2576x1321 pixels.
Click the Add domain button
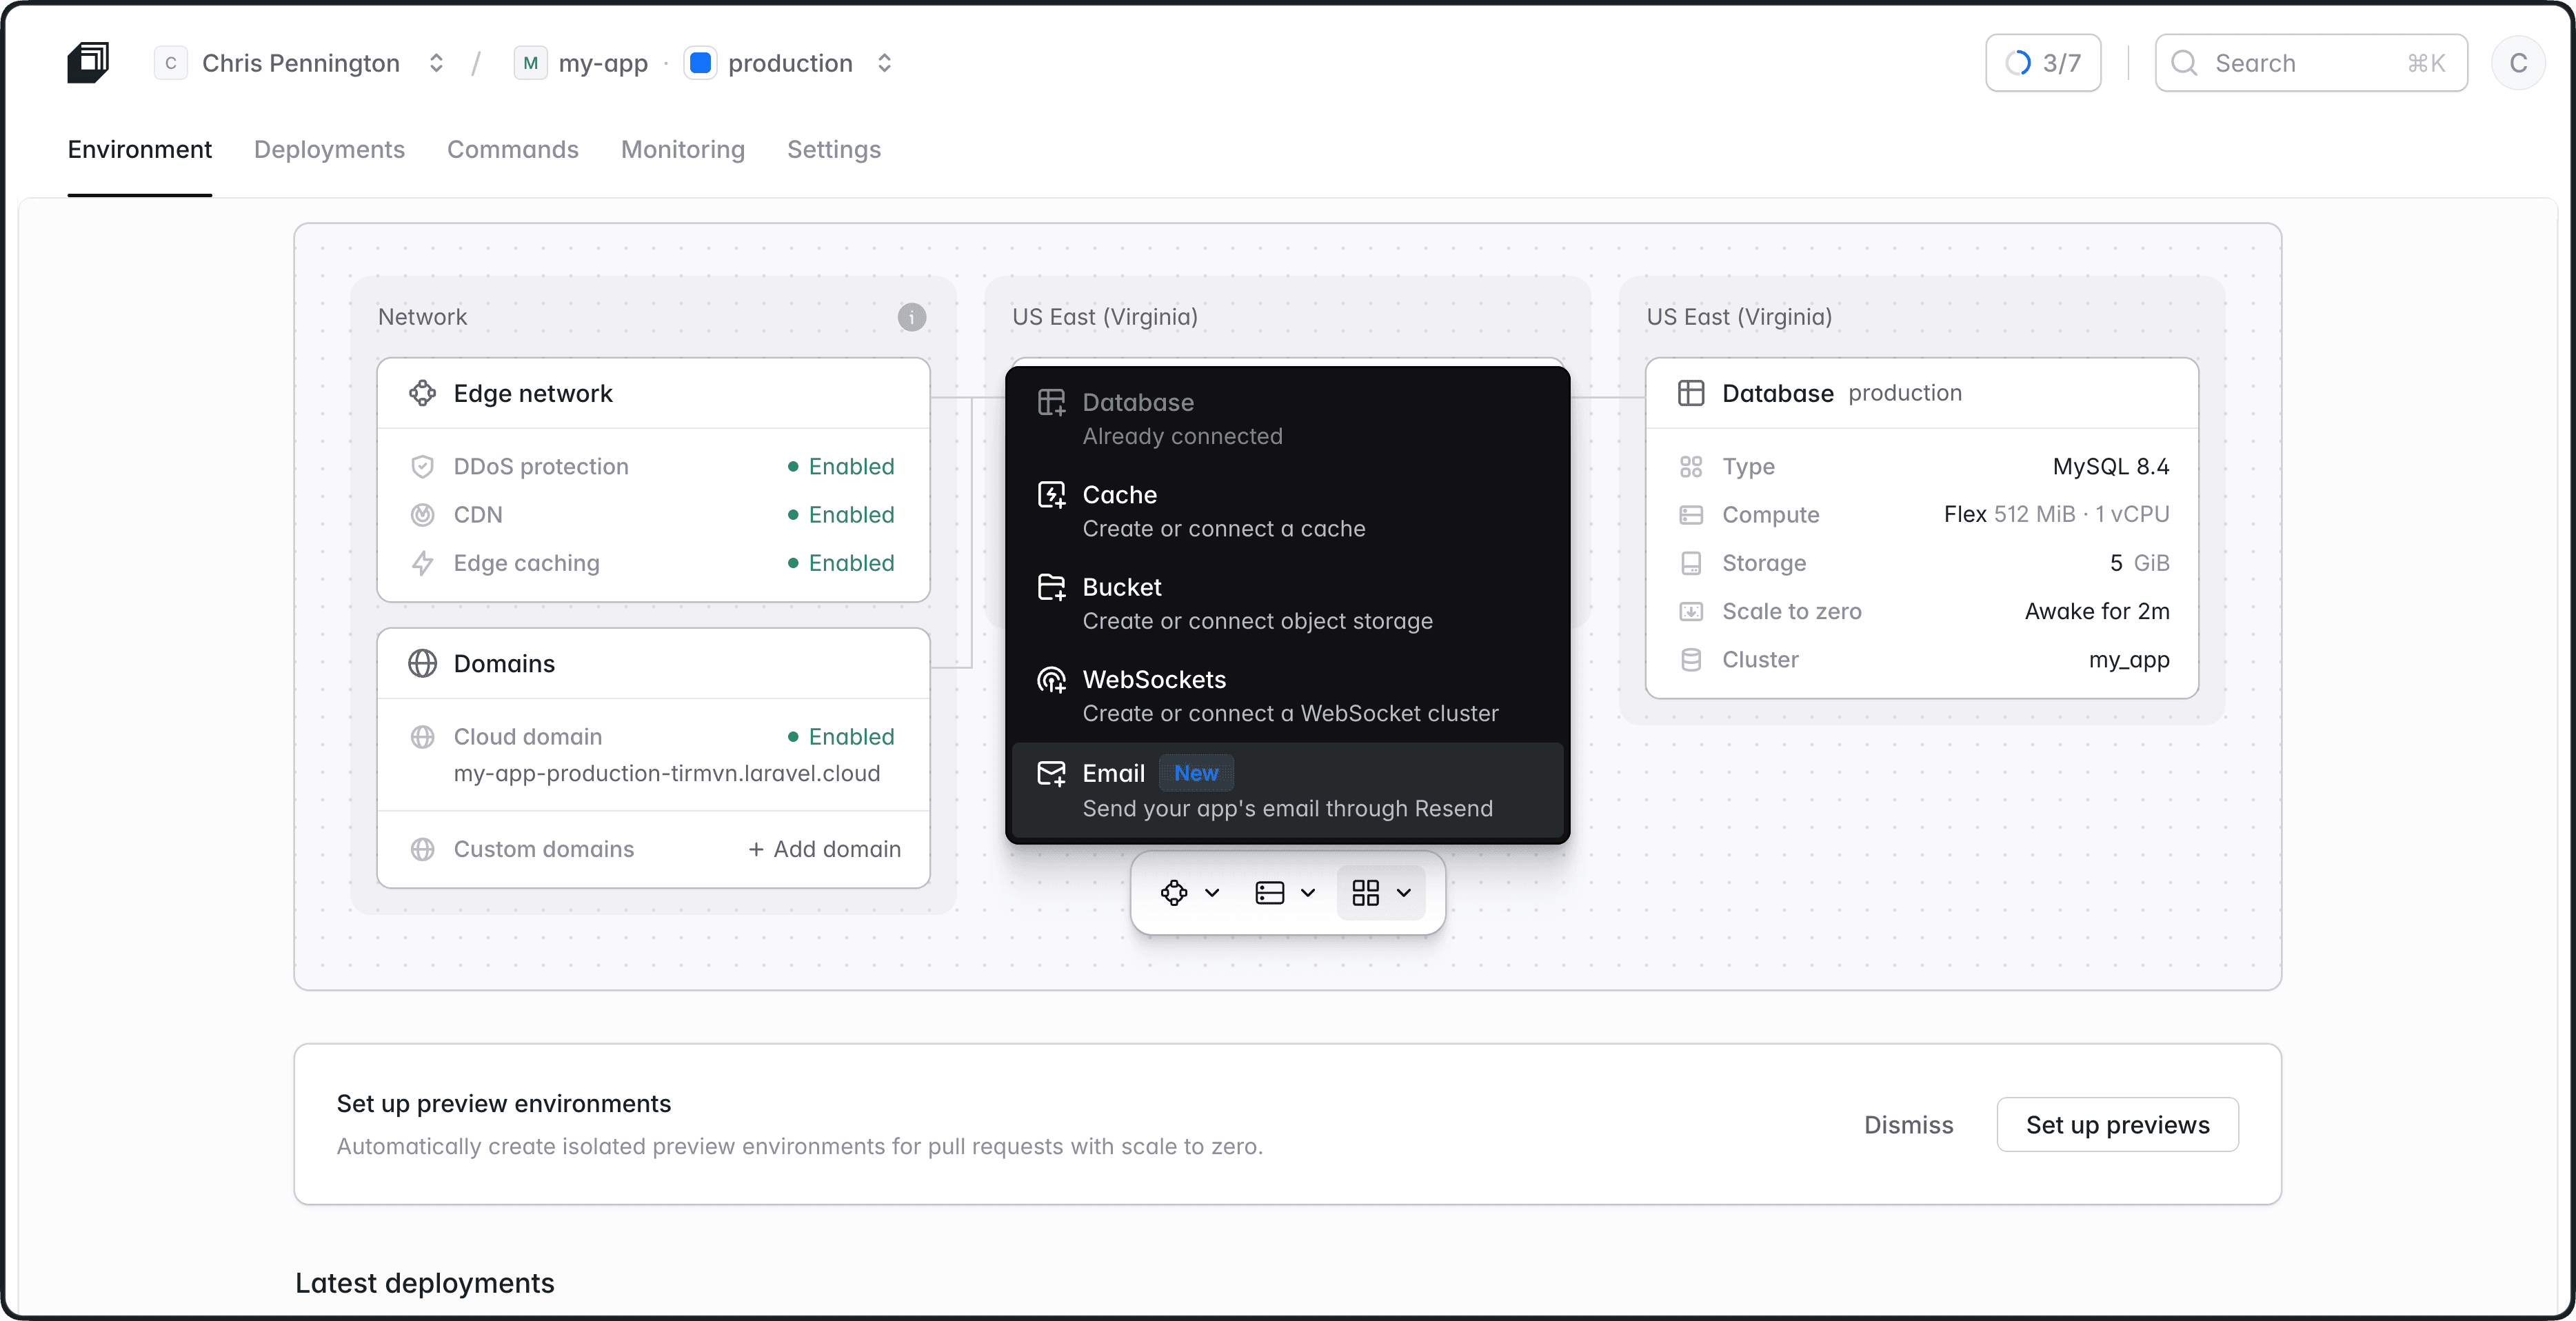(x=824, y=849)
